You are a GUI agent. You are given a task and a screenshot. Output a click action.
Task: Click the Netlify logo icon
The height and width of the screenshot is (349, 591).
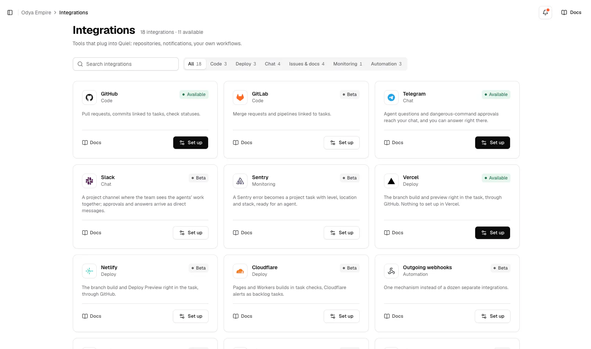point(89,271)
